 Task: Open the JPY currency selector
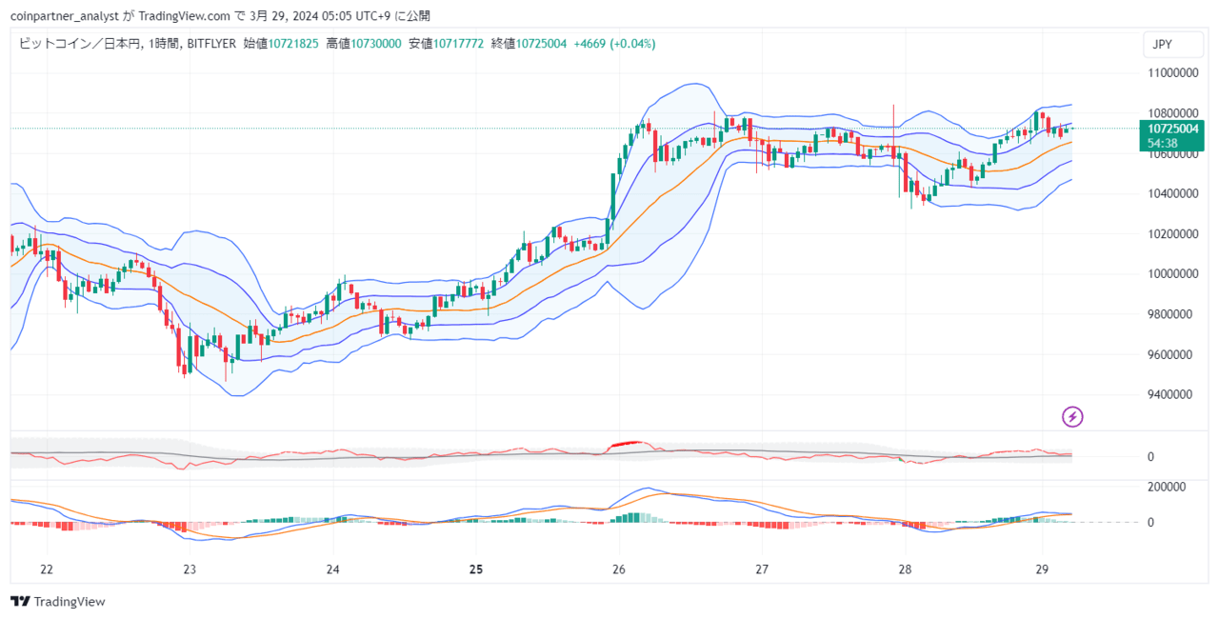click(1172, 44)
